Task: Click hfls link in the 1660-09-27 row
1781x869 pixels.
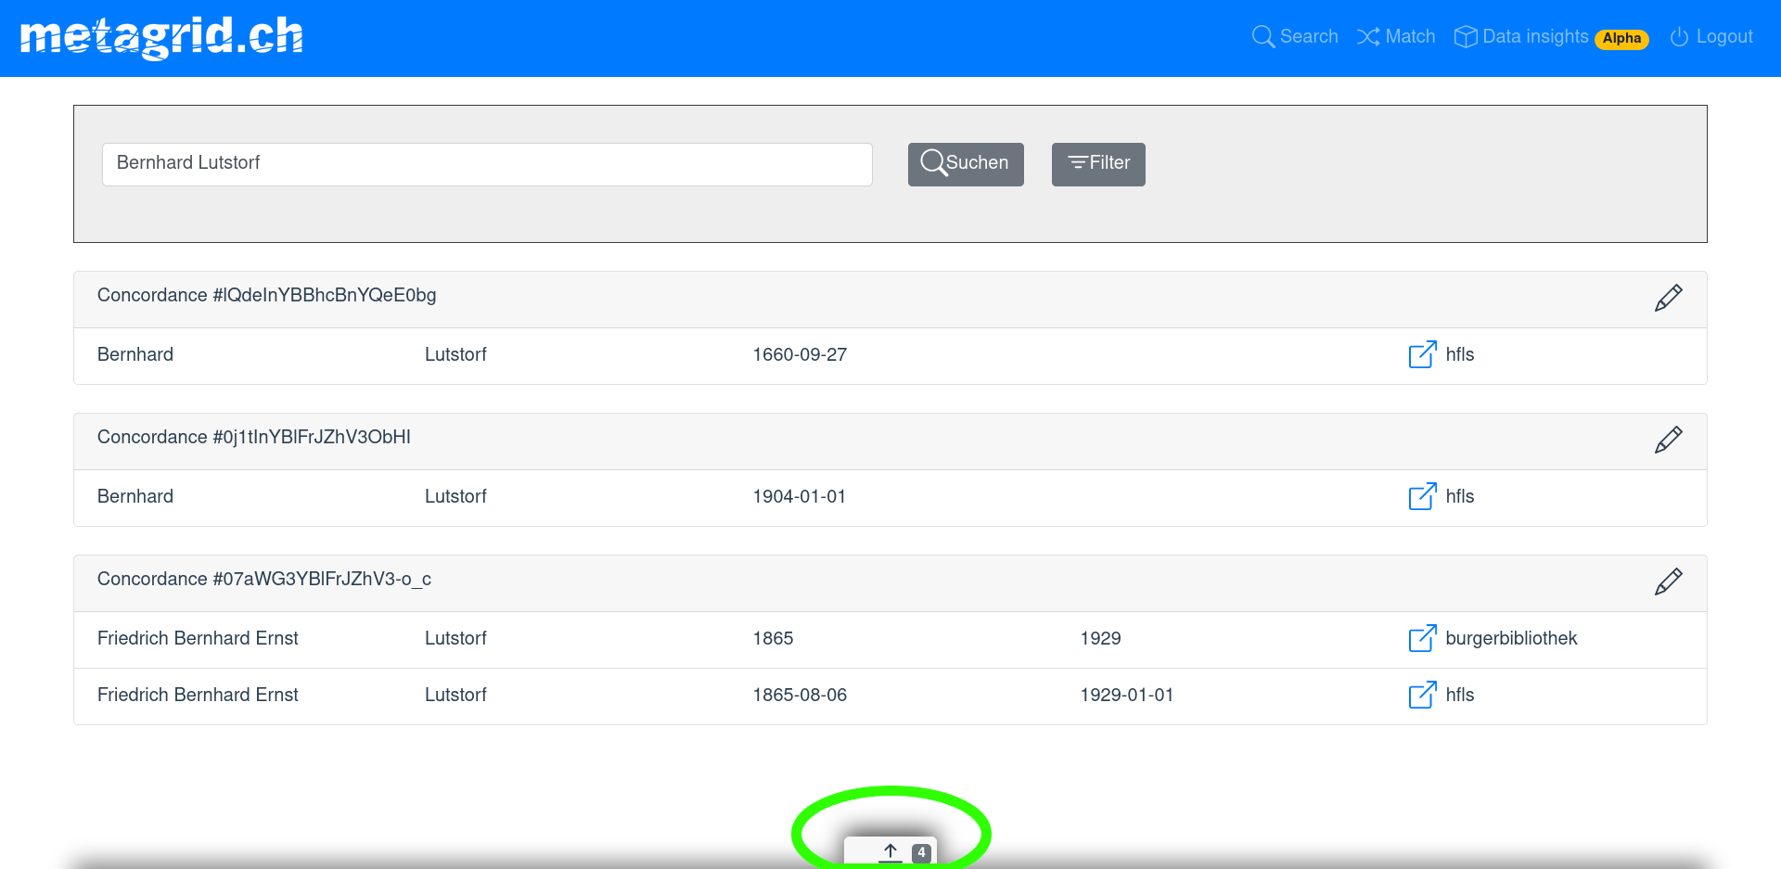Action: click(x=1459, y=354)
